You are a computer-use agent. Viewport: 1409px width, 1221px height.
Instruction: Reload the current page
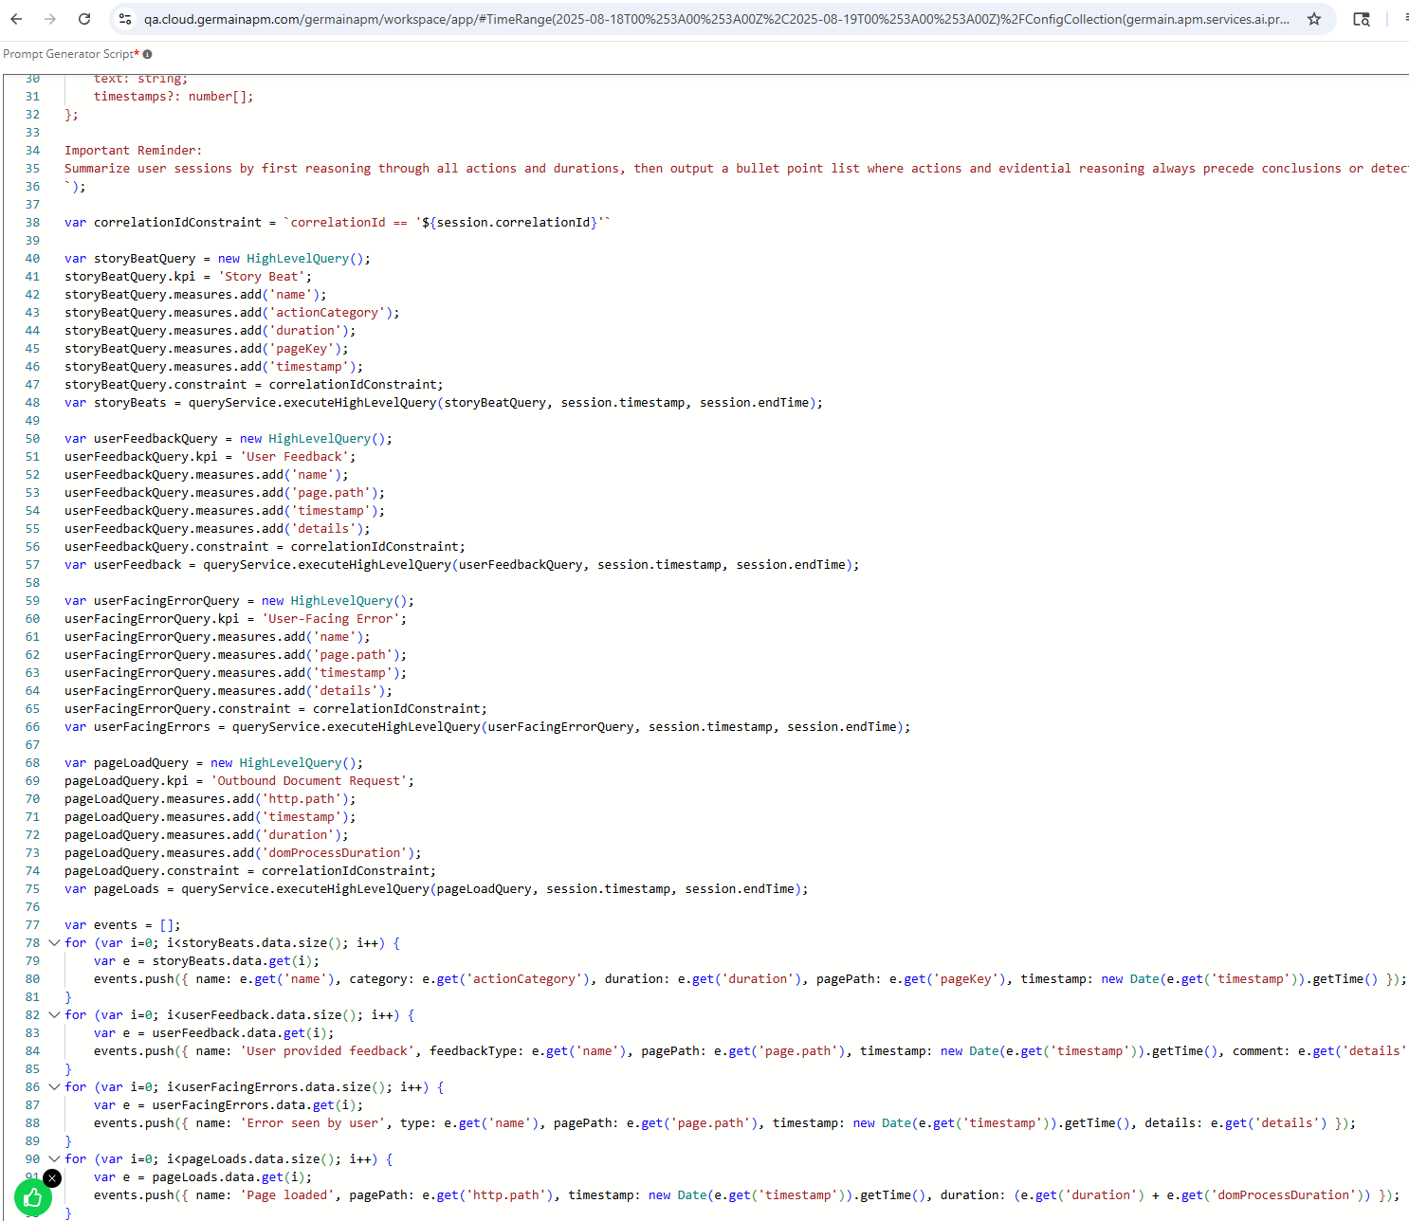click(x=84, y=19)
